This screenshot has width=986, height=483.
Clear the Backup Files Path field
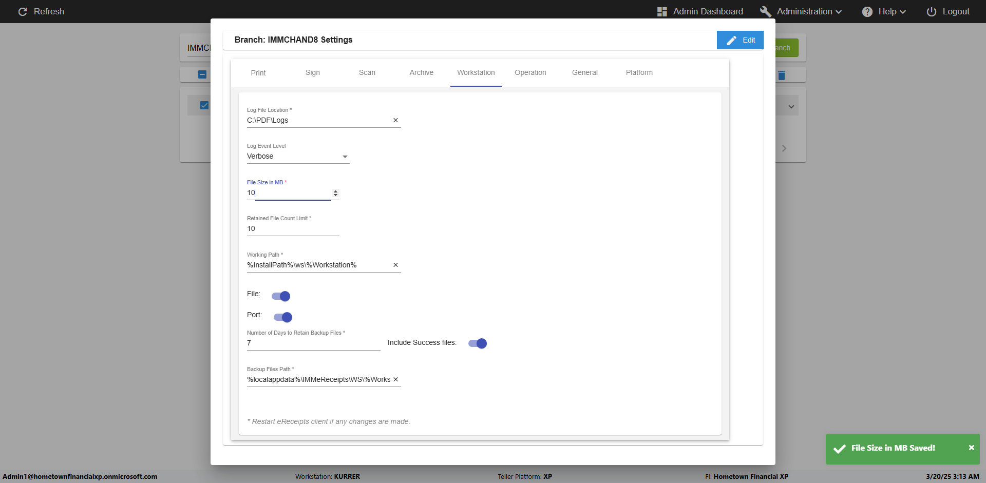coord(395,379)
